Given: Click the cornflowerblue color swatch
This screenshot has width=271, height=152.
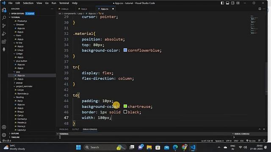Looking at the screenshot, I should pyautogui.click(x=125, y=50).
